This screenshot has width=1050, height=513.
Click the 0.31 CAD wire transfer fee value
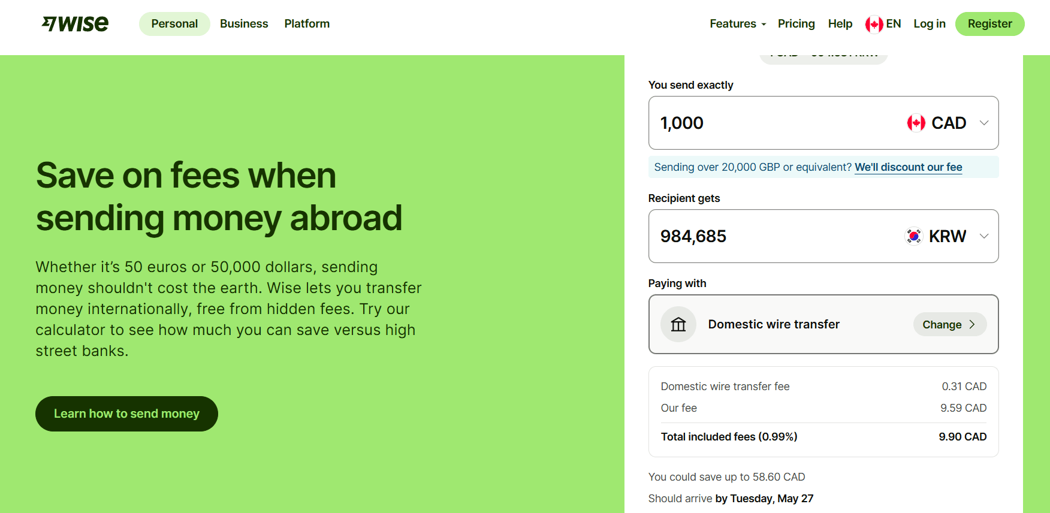tap(964, 387)
